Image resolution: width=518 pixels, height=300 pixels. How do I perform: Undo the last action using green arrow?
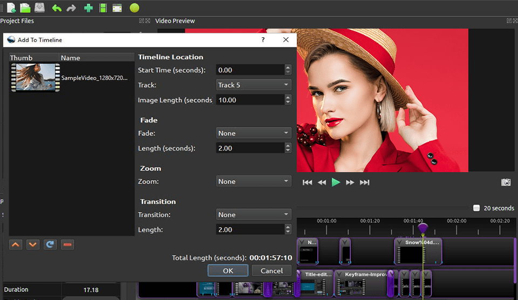click(57, 8)
